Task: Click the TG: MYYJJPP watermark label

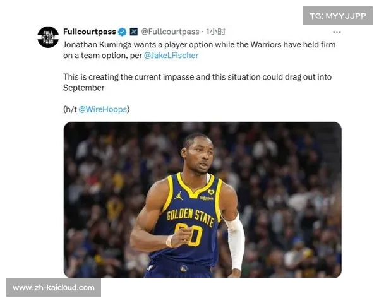Action: click(338, 16)
